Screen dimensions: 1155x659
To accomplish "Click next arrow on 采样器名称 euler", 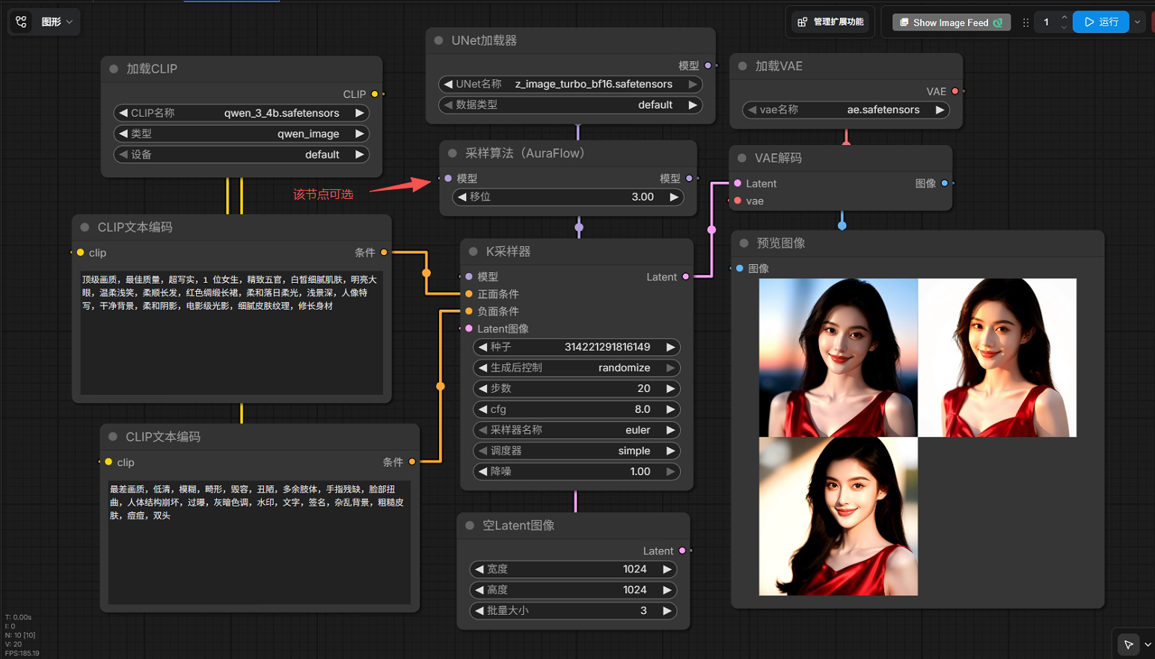I will pos(670,430).
